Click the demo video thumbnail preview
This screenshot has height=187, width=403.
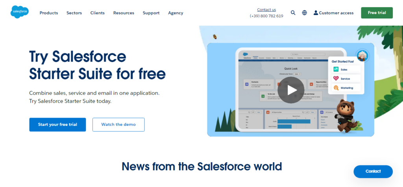[x=291, y=90]
